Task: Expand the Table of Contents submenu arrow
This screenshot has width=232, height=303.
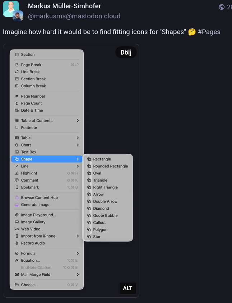Action: pos(78,121)
